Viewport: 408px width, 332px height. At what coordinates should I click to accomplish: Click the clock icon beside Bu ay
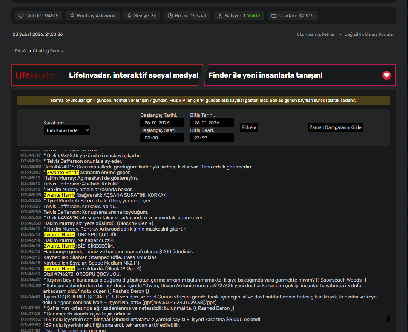170,16
